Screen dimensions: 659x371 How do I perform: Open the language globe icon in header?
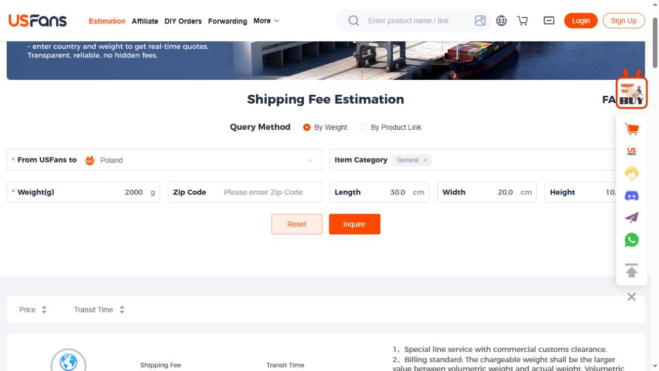point(501,21)
